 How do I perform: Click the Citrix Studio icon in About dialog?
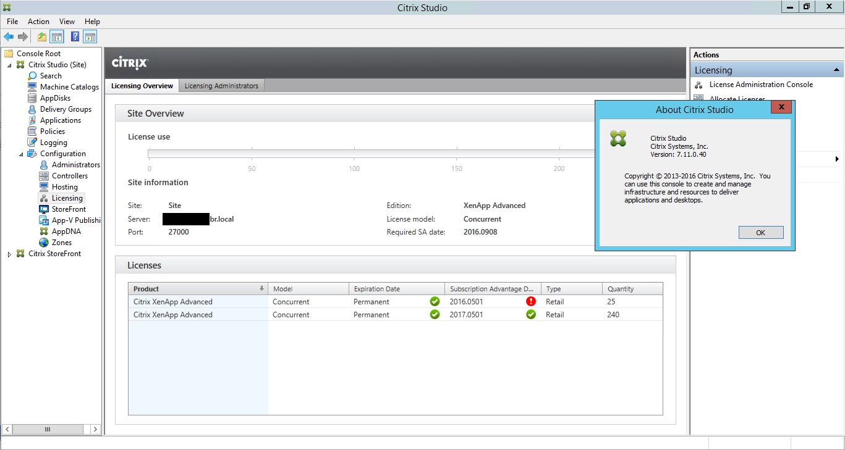pyautogui.click(x=618, y=138)
